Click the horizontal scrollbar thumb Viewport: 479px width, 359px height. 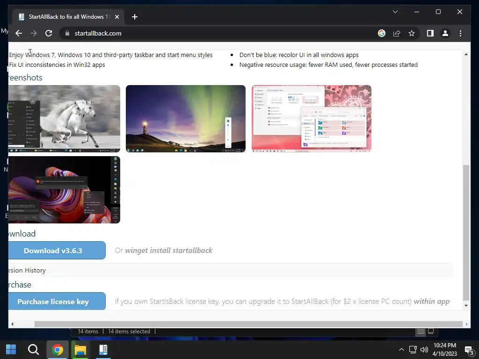[x=248, y=324]
